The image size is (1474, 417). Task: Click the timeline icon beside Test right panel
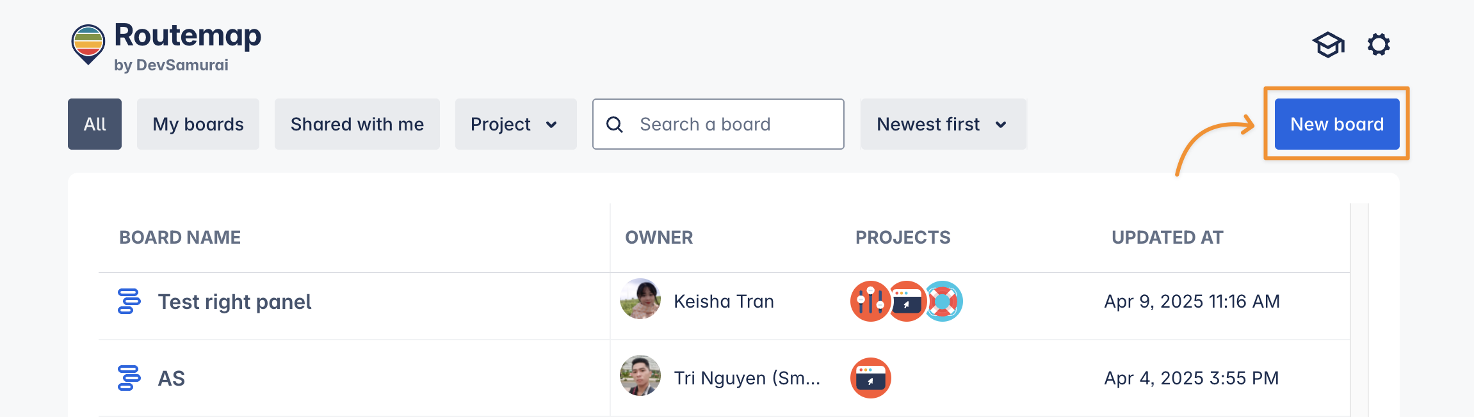tap(129, 301)
